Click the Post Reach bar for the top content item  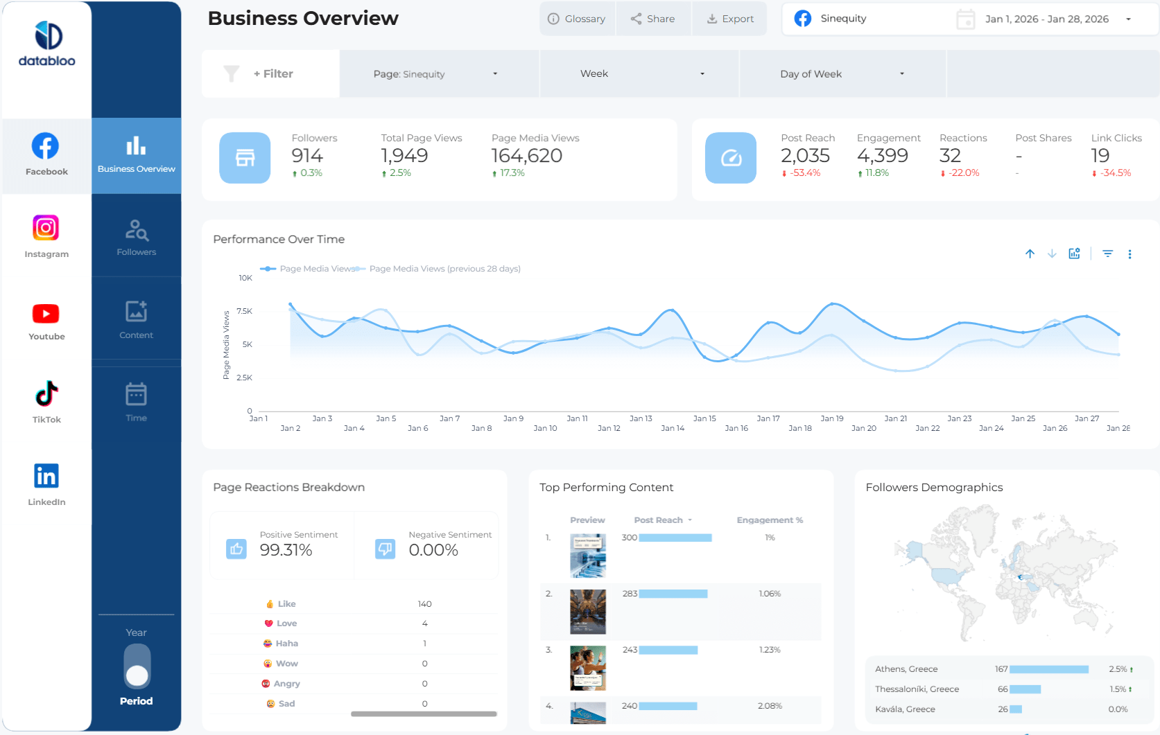click(x=675, y=537)
